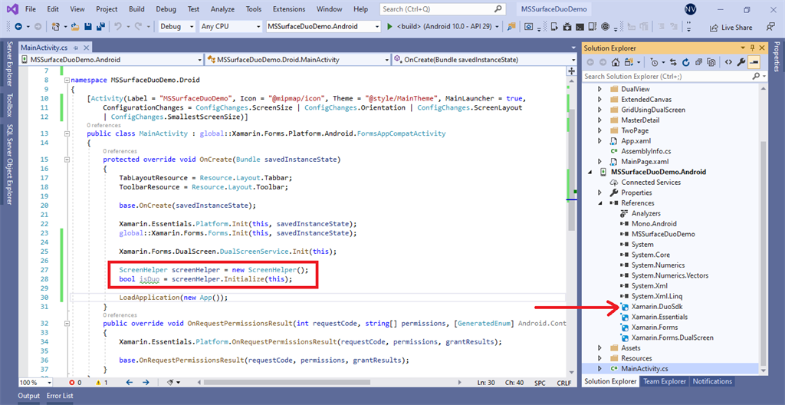Collapse the MSSurfaceDuoDemo.Android project node

click(590, 172)
